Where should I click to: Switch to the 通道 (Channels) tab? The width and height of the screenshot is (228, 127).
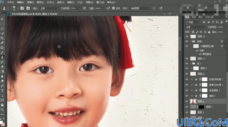tap(194, 17)
